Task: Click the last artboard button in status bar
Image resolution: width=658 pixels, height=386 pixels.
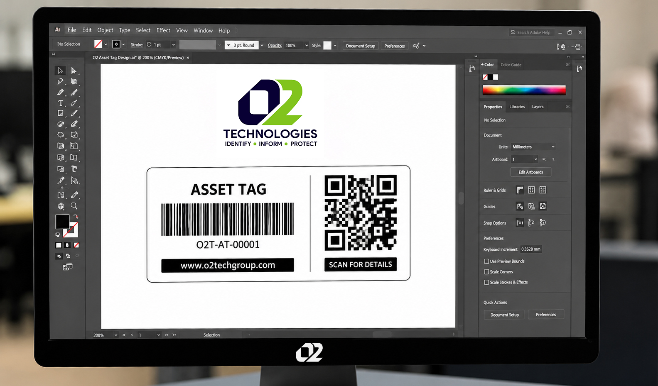Action: coord(174,335)
